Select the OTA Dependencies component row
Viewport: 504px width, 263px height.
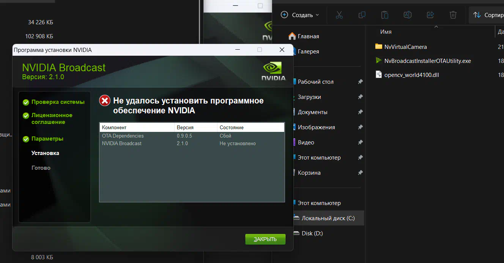(123, 136)
